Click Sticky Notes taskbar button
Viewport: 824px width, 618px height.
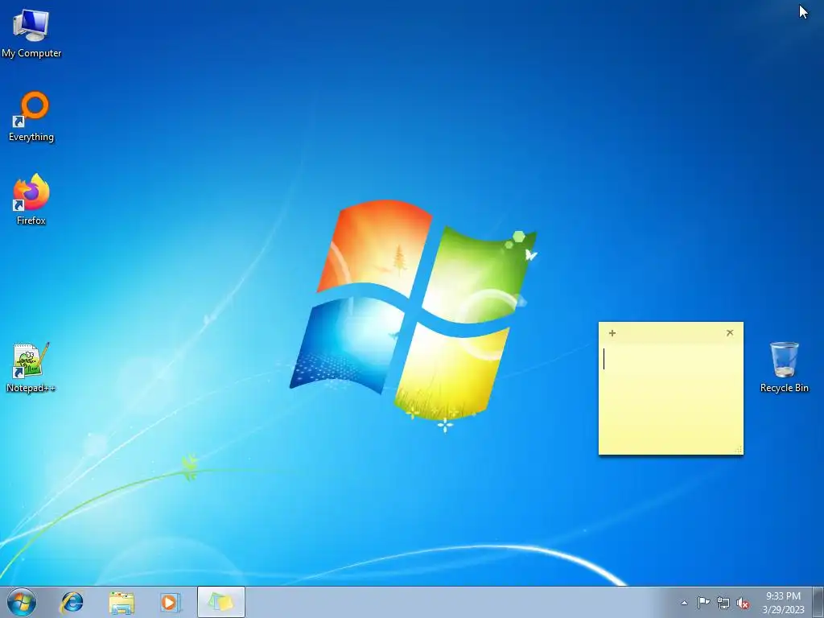220,602
